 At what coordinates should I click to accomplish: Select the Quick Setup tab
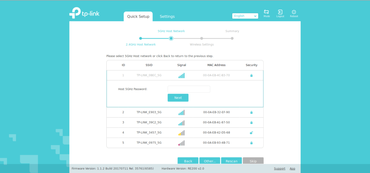tap(138, 17)
